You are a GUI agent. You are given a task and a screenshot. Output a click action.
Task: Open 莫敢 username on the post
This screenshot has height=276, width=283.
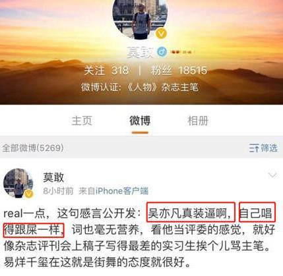click(53, 177)
